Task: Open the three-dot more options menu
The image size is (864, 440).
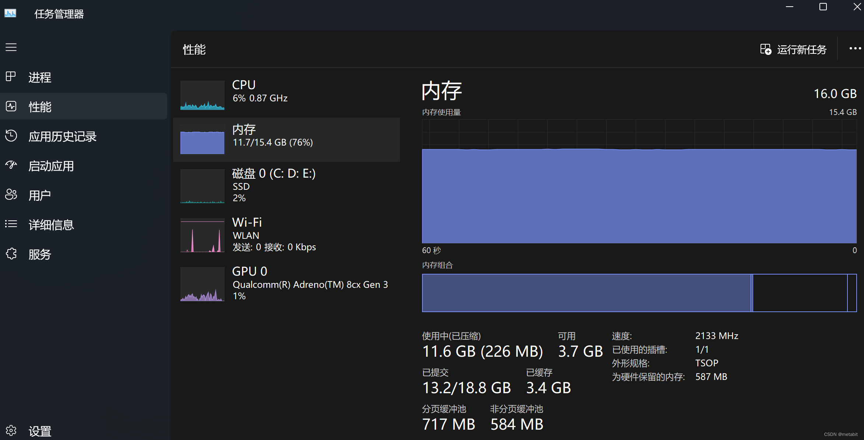Action: [x=855, y=49]
